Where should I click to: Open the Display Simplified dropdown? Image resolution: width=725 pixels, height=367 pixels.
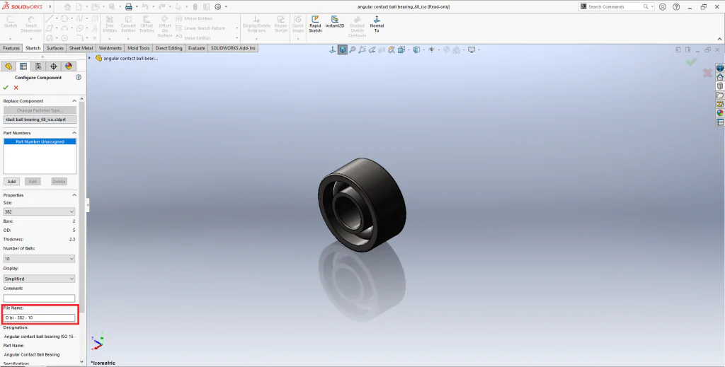coord(40,279)
